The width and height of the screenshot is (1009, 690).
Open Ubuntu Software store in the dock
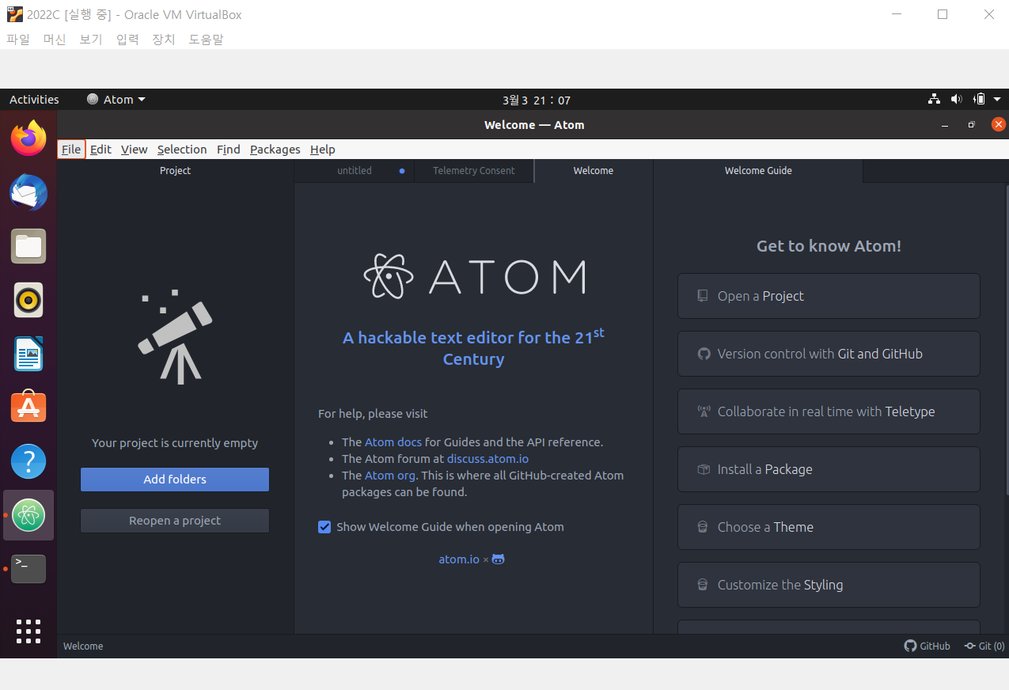(x=28, y=407)
